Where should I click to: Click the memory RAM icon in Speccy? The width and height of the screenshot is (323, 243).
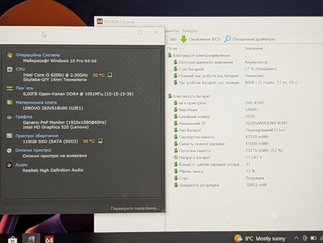click(x=9, y=88)
